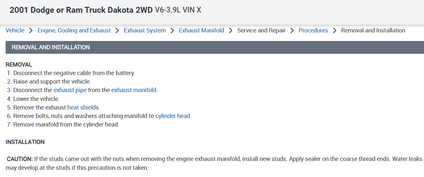Viewport: 424px width, 177px height.
Task: Open Engine, Cooling and Exhaust breadcrumb
Action: [74, 30]
